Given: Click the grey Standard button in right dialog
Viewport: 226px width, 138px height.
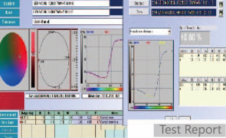Looking at the screenshot, I should [x=139, y=3].
